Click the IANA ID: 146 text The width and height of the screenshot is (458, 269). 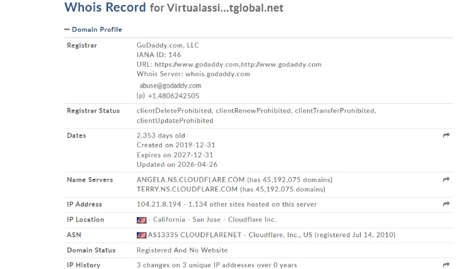tap(159, 55)
